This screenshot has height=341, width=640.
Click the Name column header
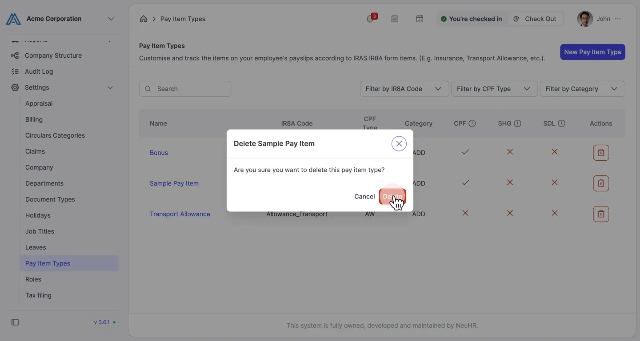click(x=158, y=123)
